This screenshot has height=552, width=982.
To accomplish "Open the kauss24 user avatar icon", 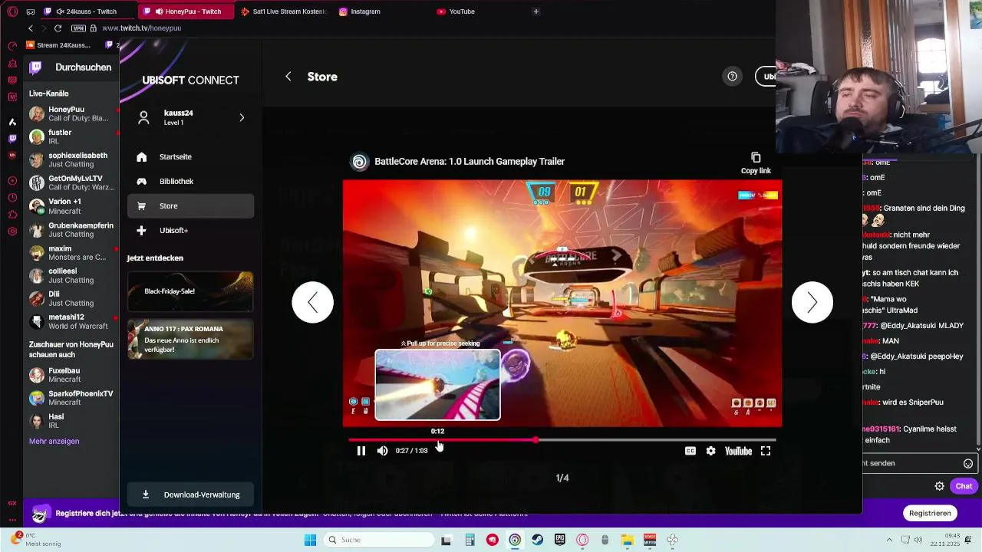I will [x=143, y=117].
